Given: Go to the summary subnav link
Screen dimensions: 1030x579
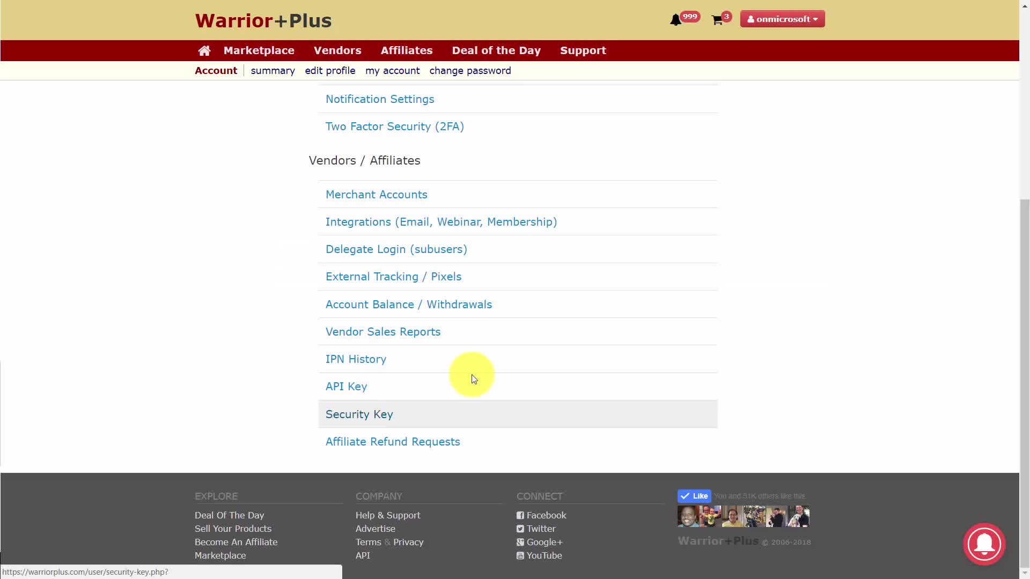Looking at the screenshot, I should coord(273,71).
